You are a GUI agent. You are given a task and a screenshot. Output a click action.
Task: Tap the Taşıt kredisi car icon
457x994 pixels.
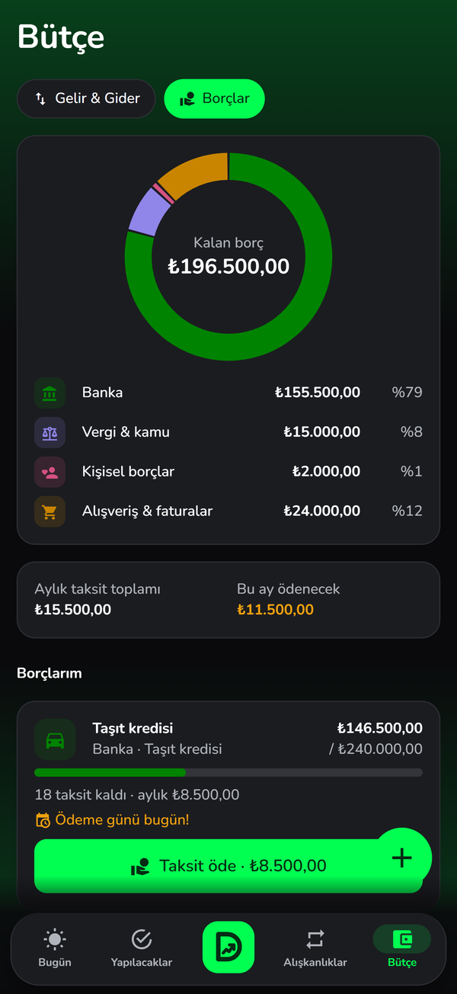click(55, 739)
